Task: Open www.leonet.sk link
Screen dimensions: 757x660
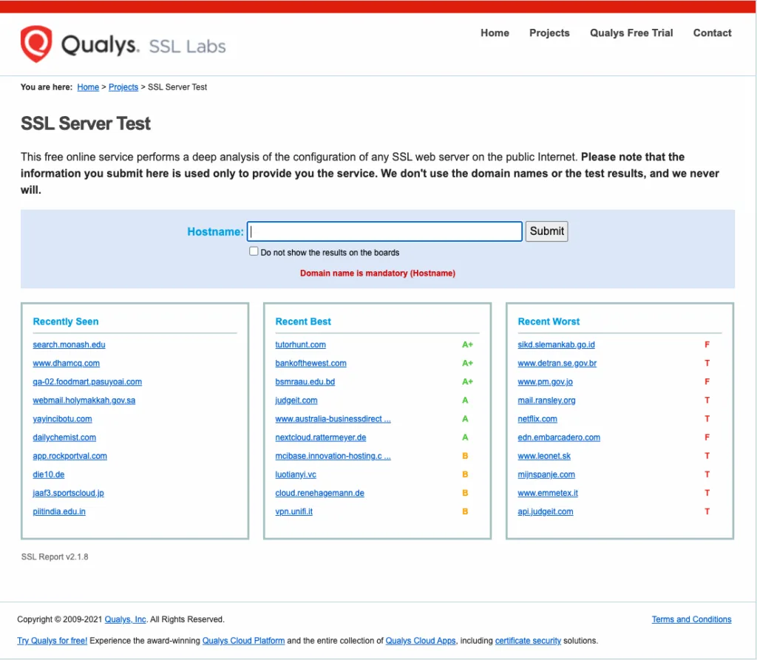Action: click(544, 456)
